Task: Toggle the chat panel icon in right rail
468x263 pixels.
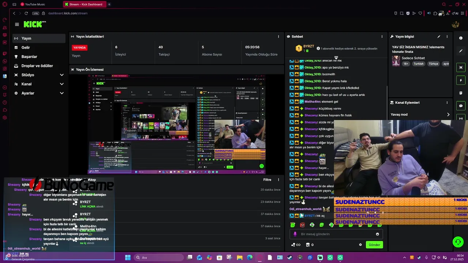Action: pyautogui.click(x=461, y=106)
